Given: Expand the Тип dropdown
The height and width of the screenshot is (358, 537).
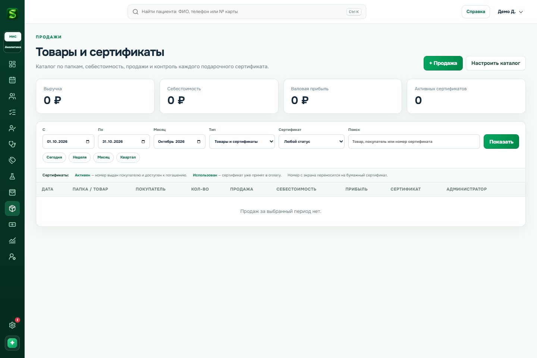Looking at the screenshot, I should click(x=242, y=141).
